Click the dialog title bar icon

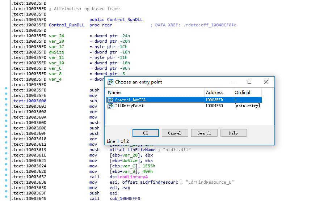pos(110,82)
